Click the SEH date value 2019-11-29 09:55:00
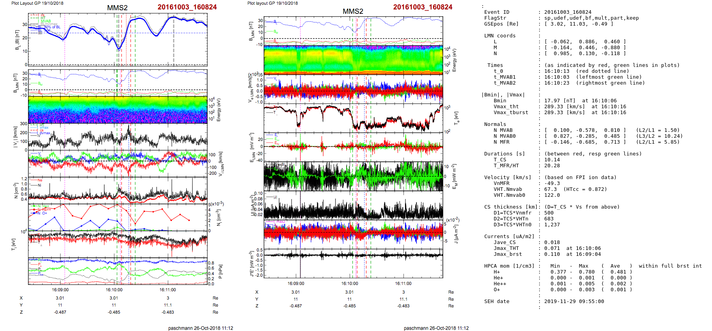 (574, 301)
